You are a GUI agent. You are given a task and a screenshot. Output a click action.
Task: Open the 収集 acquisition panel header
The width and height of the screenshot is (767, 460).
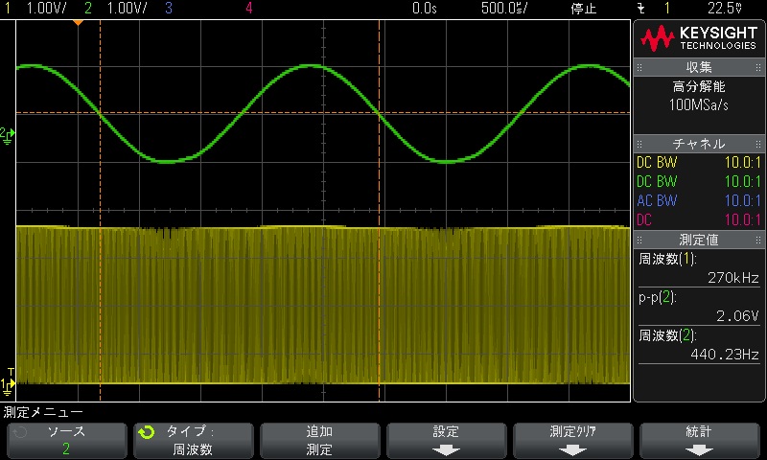[x=699, y=67]
